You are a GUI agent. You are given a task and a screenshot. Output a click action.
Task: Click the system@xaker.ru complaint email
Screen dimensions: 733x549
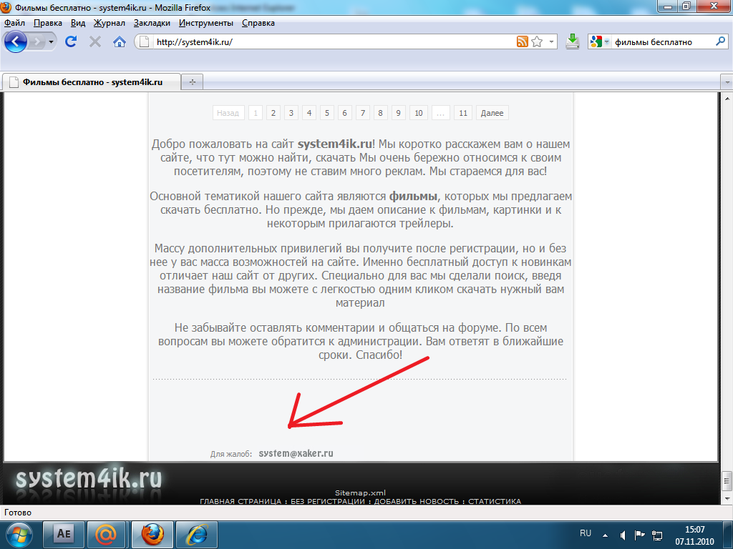296,453
